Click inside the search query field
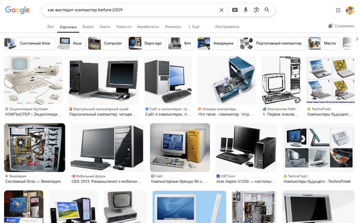360x223 pixels. pyautogui.click(x=131, y=10)
